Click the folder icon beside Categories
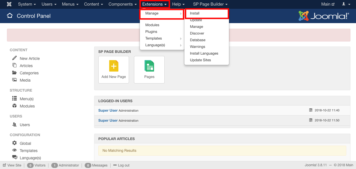 14,73
